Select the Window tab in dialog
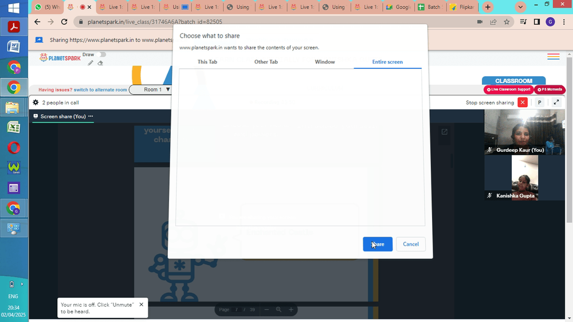573x322 pixels. (x=325, y=62)
